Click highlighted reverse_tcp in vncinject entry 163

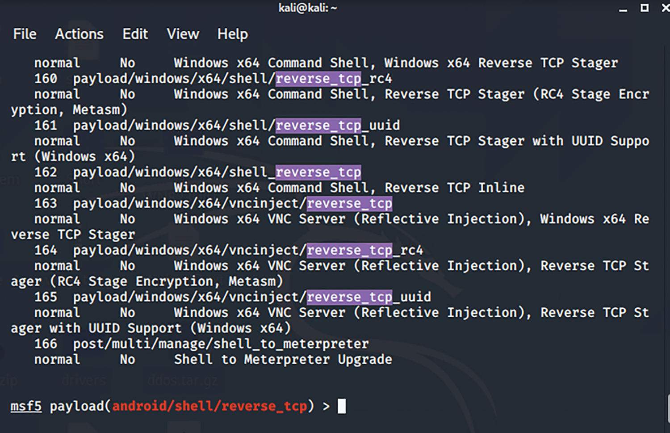349,203
